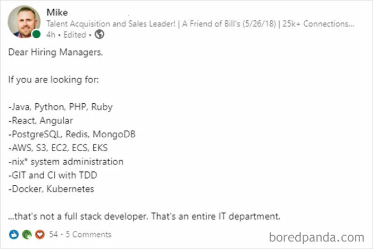Click the blue thumbs-up Like reaction icon
This screenshot has width=373, height=249.
click(x=13, y=234)
